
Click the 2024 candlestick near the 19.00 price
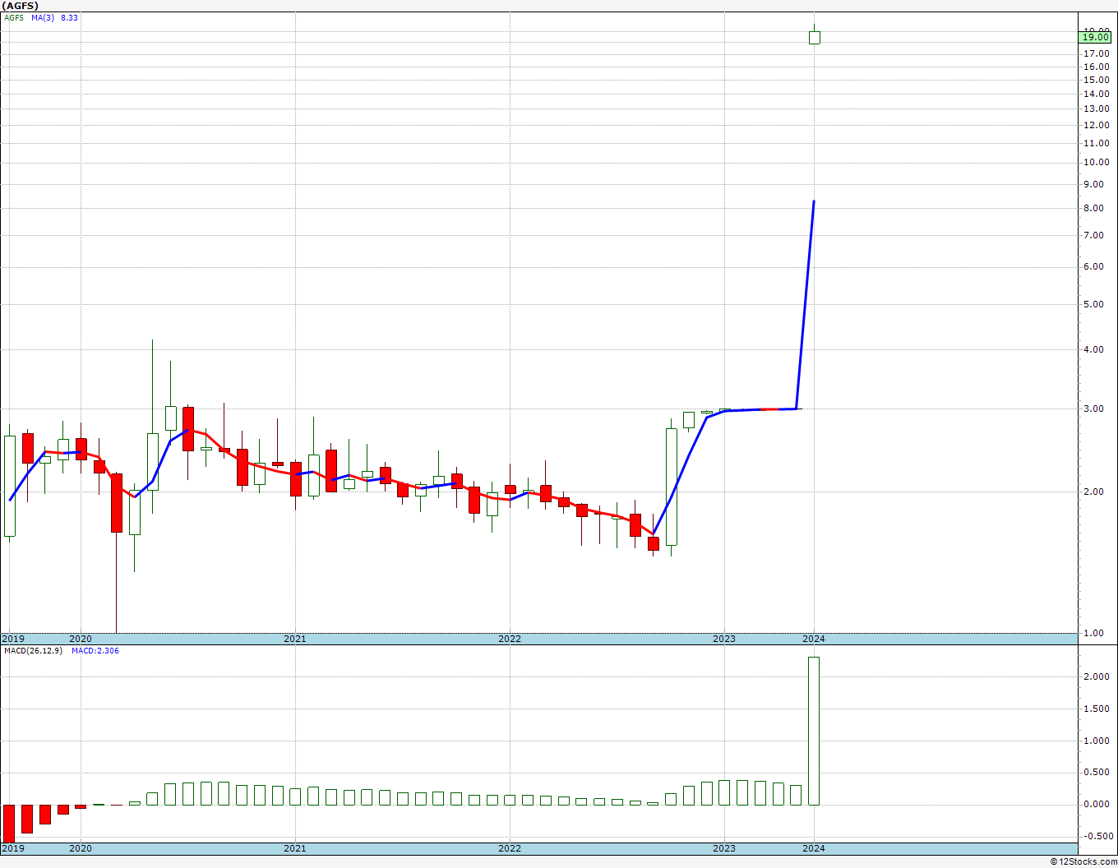pos(814,37)
